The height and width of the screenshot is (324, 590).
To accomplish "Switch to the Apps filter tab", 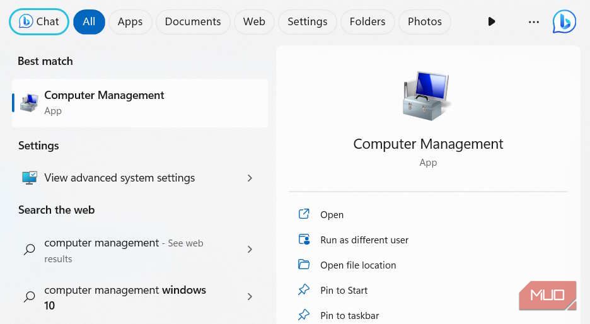I will [x=130, y=21].
